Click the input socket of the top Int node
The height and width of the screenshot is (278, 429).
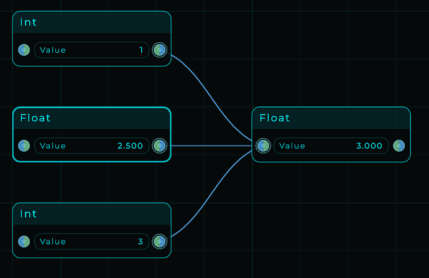pos(24,50)
